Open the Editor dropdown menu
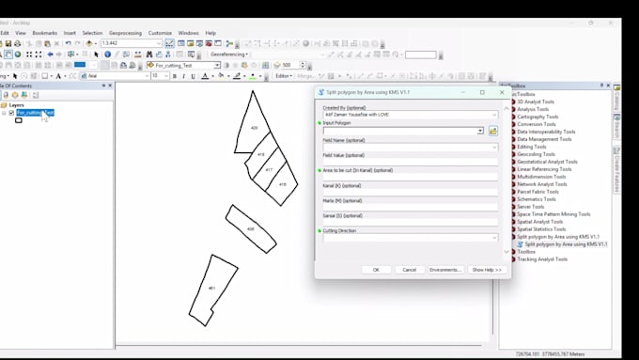This screenshot has height=360, width=639. 284,76
